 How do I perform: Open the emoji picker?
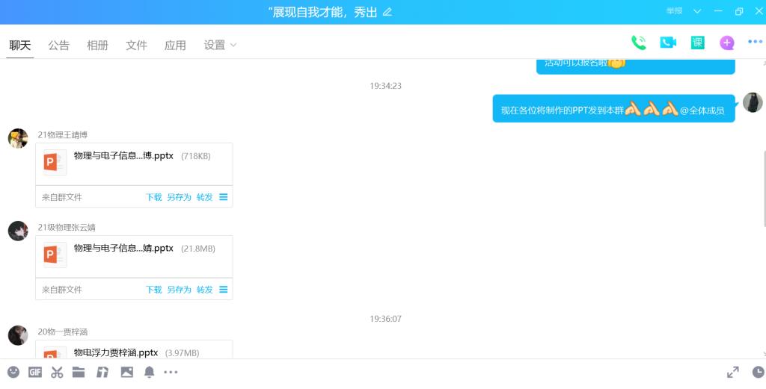click(13, 373)
